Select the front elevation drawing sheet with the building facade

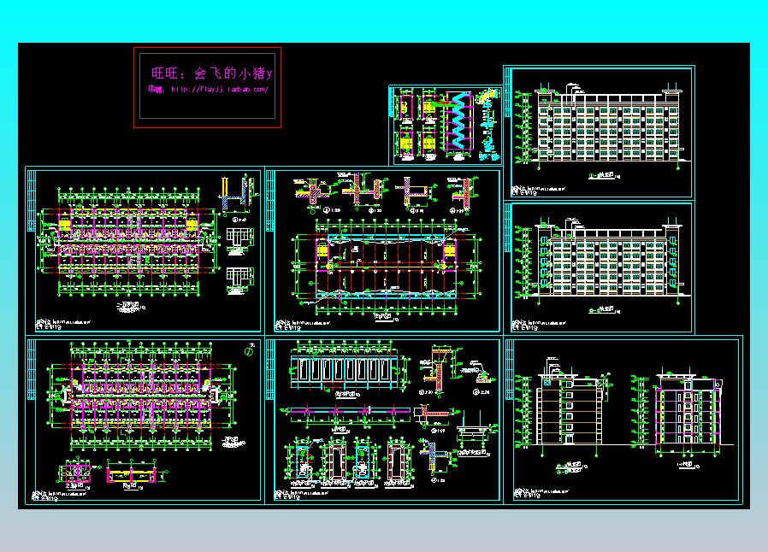pyautogui.click(x=599, y=132)
